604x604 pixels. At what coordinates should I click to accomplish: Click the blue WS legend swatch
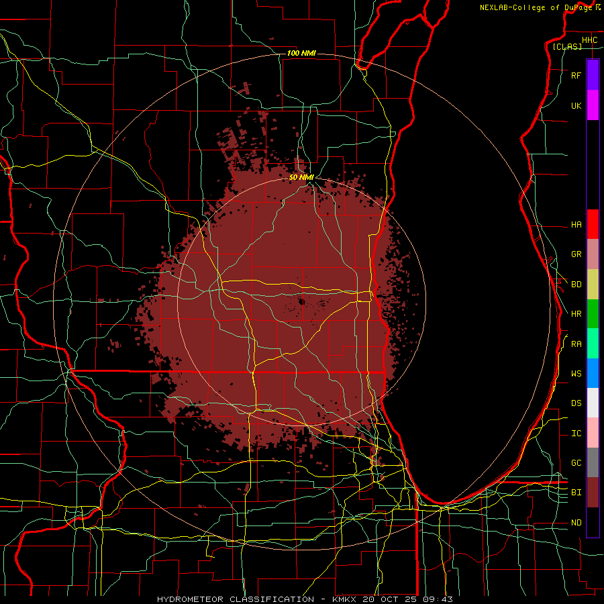593,373
